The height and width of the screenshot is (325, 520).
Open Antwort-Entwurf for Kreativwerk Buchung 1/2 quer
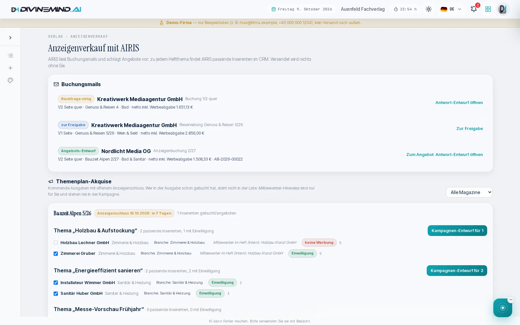coord(459,103)
